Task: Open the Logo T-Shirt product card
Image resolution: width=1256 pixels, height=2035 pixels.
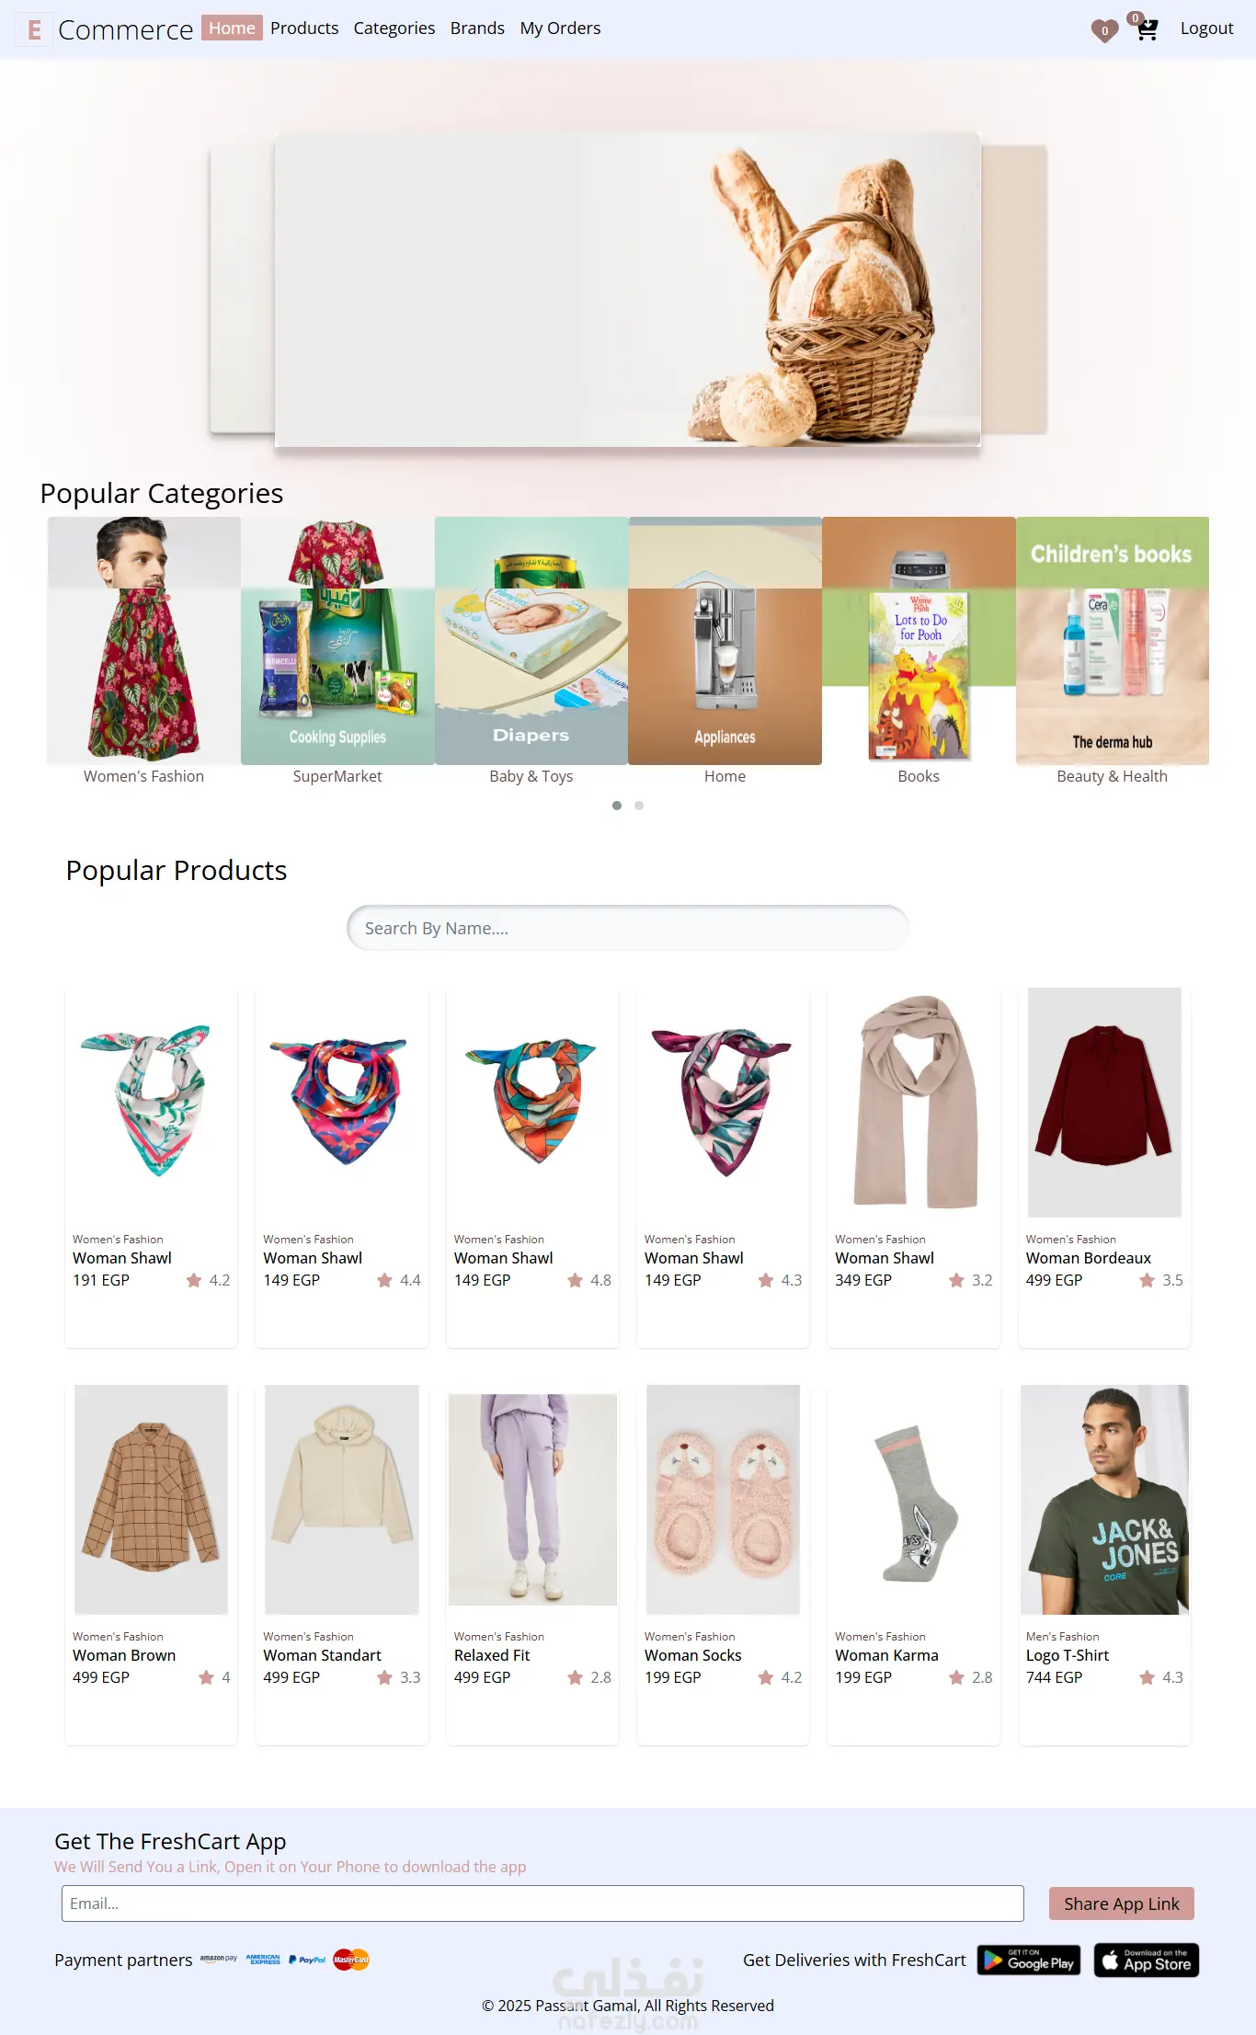Action: (x=1104, y=1563)
